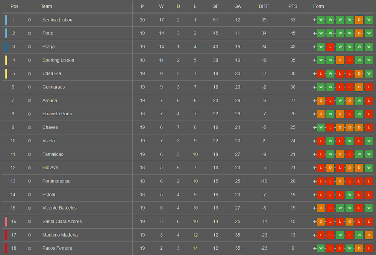The image size is (376, 255).
Task: Click the red L form badge in Braga's row
Action: tap(330, 47)
